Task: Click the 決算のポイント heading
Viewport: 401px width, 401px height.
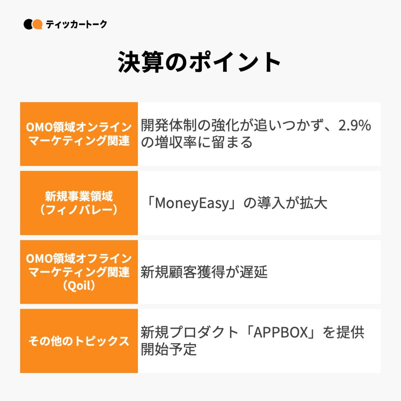Action: click(x=200, y=62)
